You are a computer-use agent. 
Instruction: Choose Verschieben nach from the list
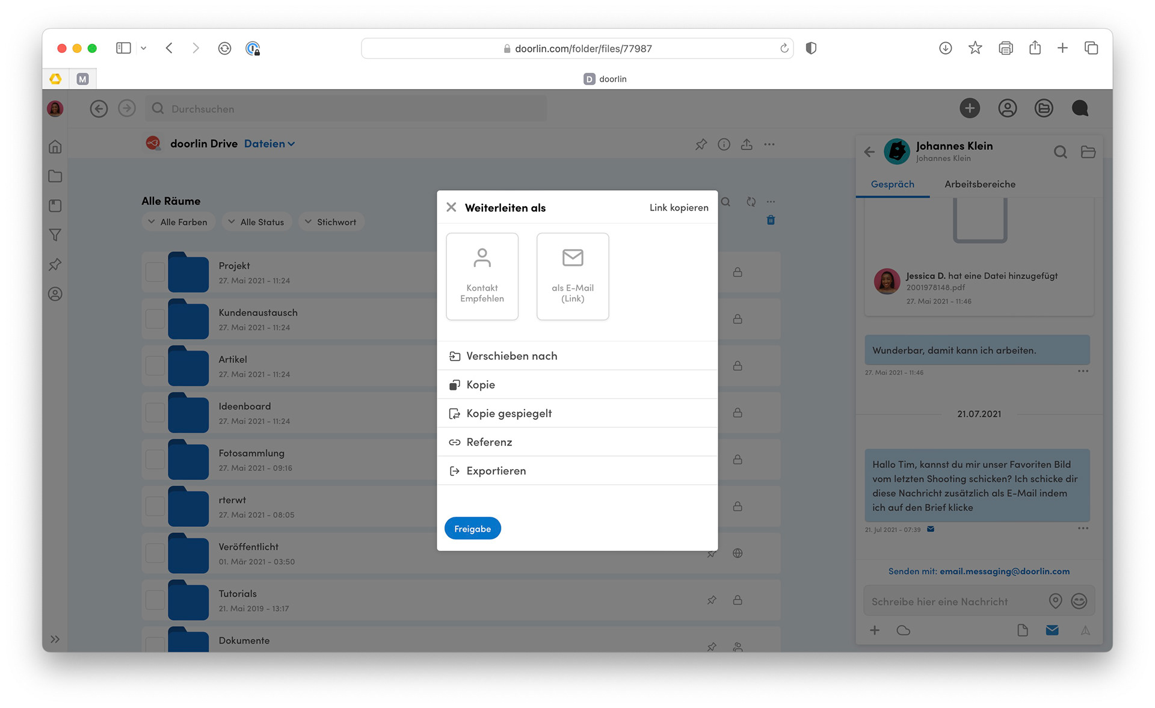pyautogui.click(x=511, y=356)
